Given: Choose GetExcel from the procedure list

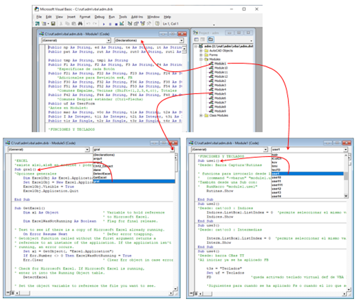Looking at the screenshot, I should [x=100, y=178].
